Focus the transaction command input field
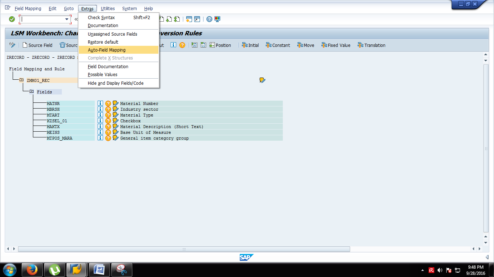494x277 pixels. [x=42, y=19]
